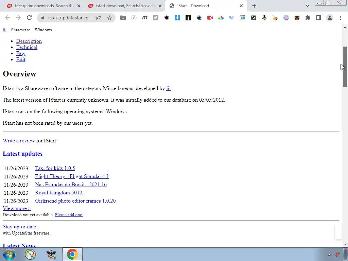Show hidden system tray icons

coord(329,255)
